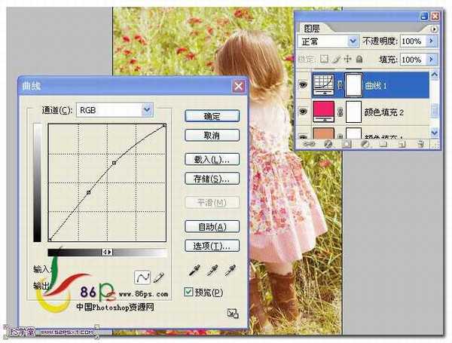Click the create new layer icon
Screen dimensions: 452x343
pos(402,143)
